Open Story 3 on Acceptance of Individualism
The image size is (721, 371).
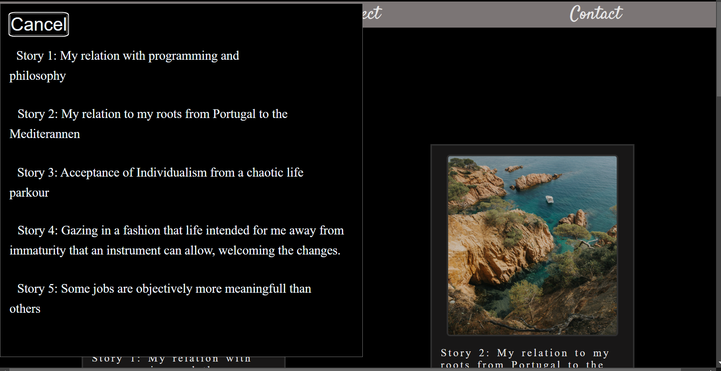pyautogui.click(x=160, y=173)
